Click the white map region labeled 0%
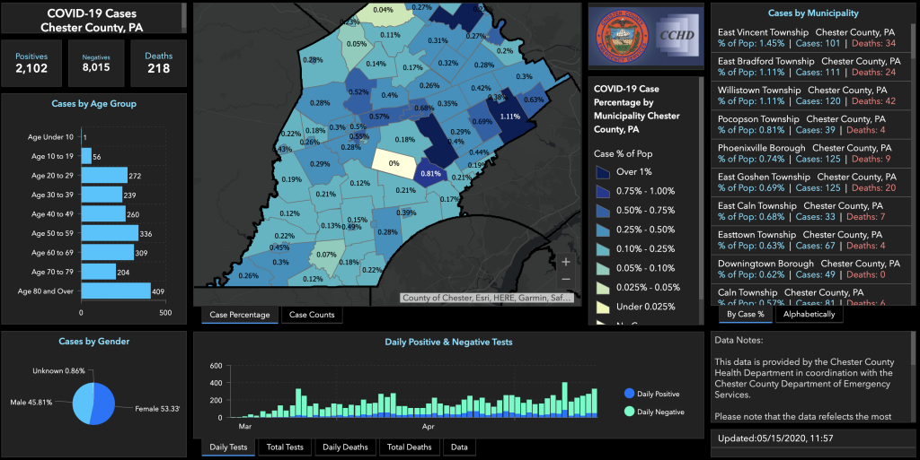Screen dimensions: 920x460 [x=394, y=163]
